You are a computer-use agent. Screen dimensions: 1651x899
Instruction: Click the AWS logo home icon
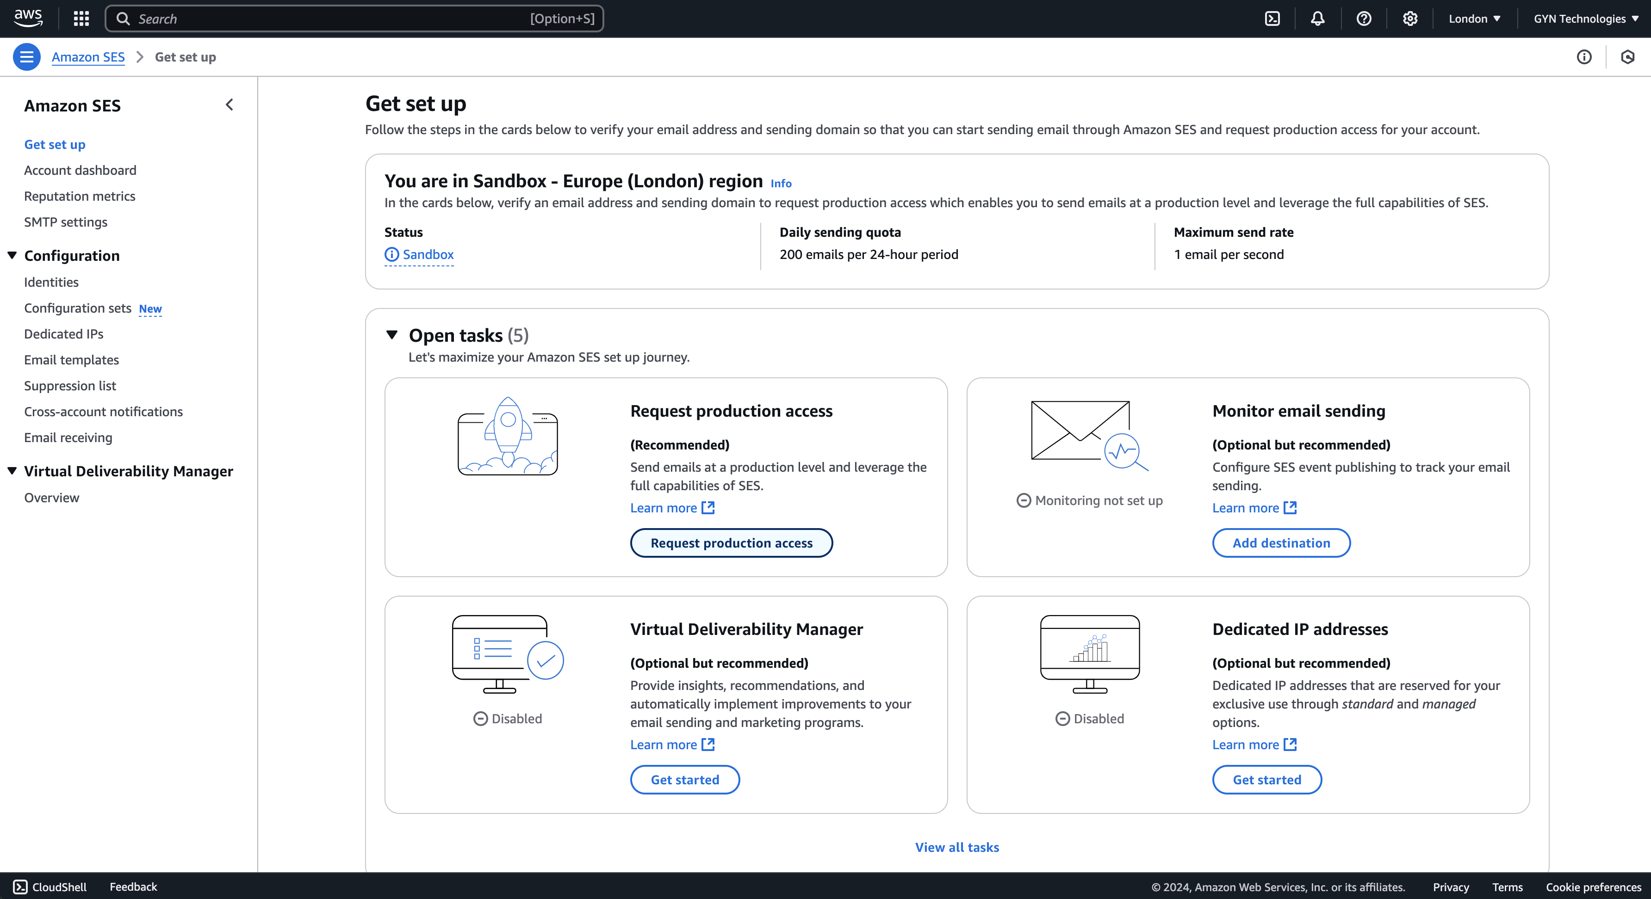[x=28, y=18]
